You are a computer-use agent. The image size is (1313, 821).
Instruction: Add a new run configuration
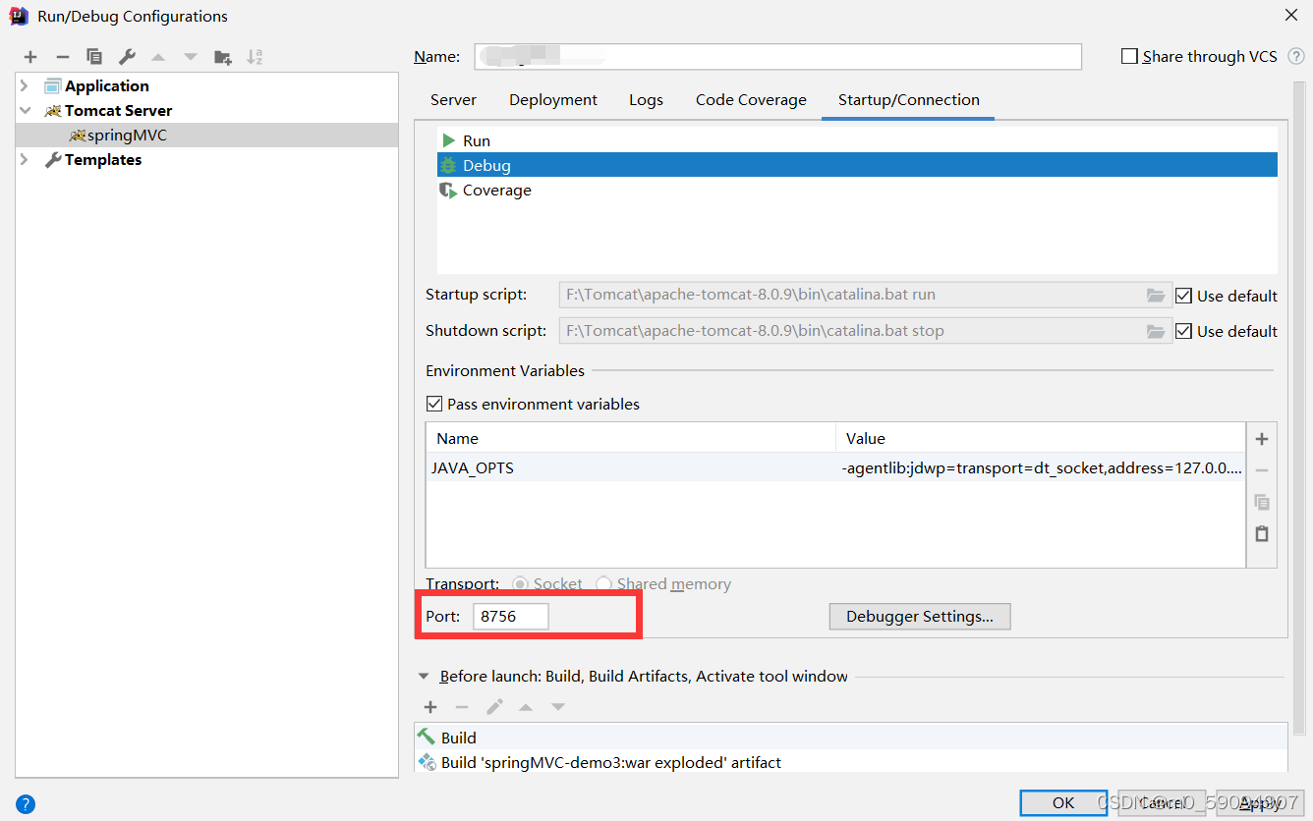(29, 56)
